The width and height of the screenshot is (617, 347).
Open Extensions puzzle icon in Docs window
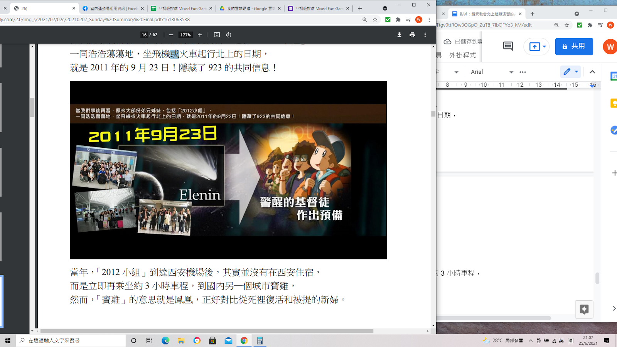coord(590,25)
